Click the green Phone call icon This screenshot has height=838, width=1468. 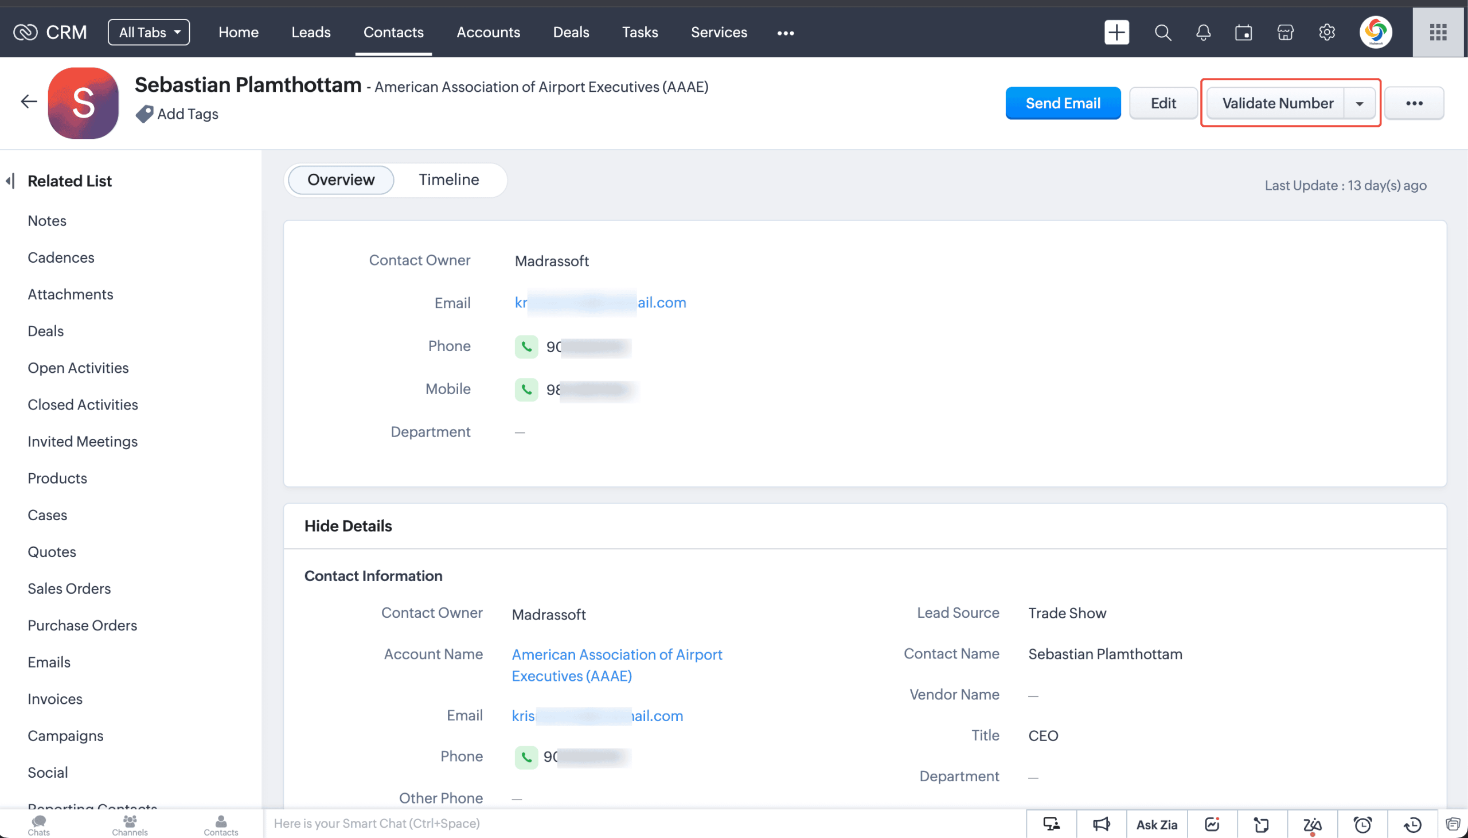[526, 346]
